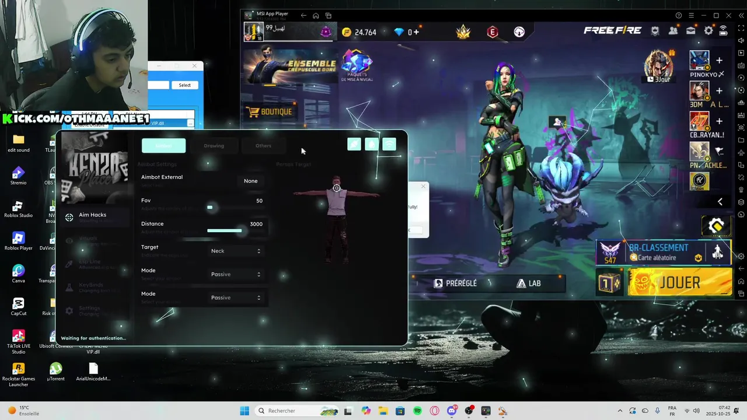Invite CB..RAYAN with the plus button
The image size is (747, 420).
pos(719,121)
